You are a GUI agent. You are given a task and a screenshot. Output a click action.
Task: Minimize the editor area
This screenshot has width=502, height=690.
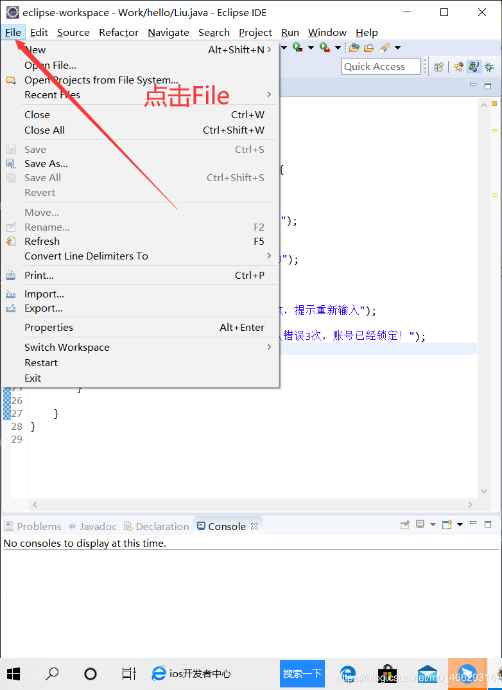[473, 85]
